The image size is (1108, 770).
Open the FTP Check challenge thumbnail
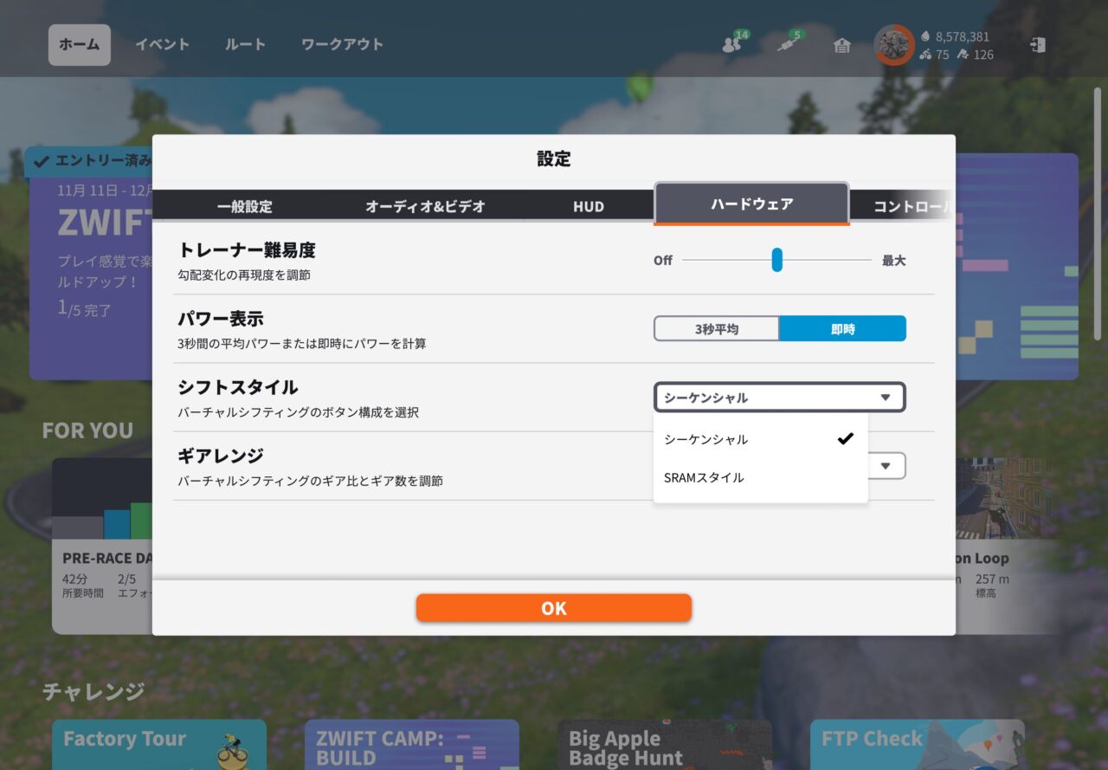(x=918, y=745)
